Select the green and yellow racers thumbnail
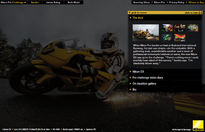This screenshot has height=132, width=205. point(192,28)
